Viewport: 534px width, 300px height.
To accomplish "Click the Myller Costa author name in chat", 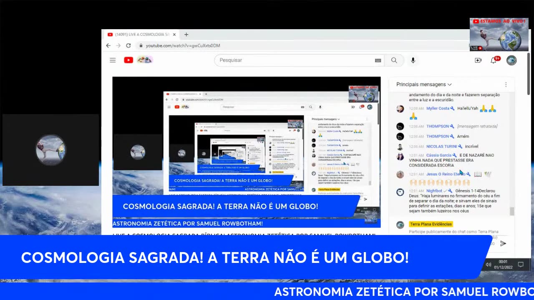I will (438, 108).
